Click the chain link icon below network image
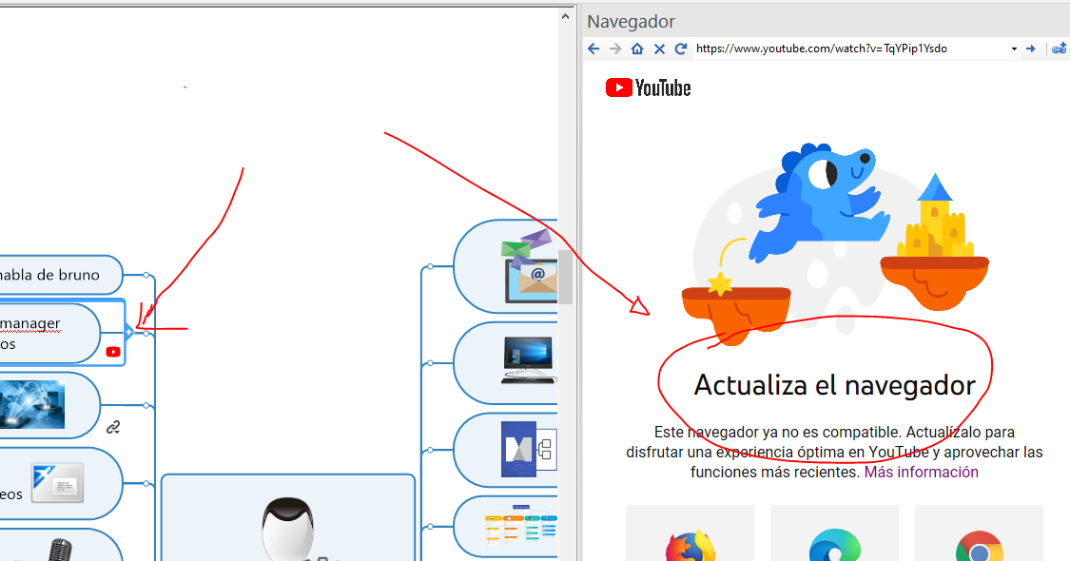The width and height of the screenshot is (1070, 561). point(113,427)
